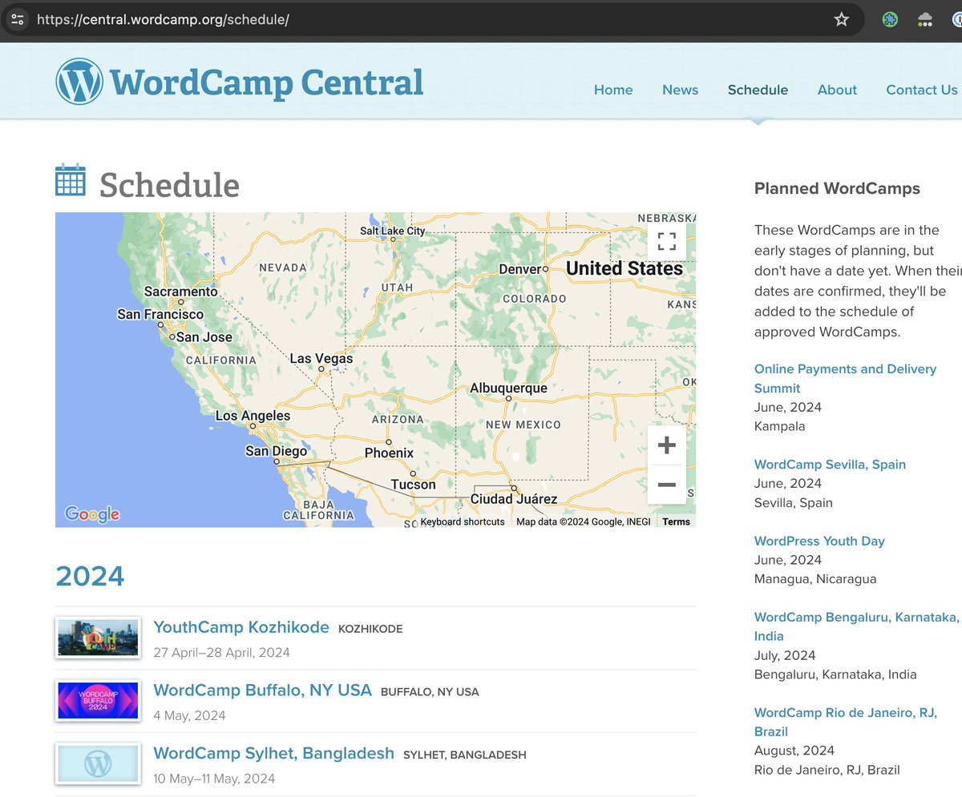Open the cloud extension icon in toolbar
This screenshot has height=797, width=962.
925,19
